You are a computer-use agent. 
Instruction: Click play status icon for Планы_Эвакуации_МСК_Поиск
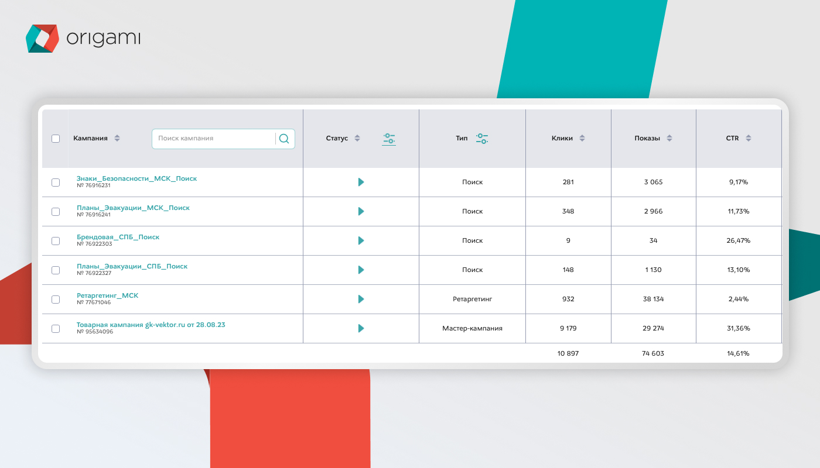[x=361, y=211]
